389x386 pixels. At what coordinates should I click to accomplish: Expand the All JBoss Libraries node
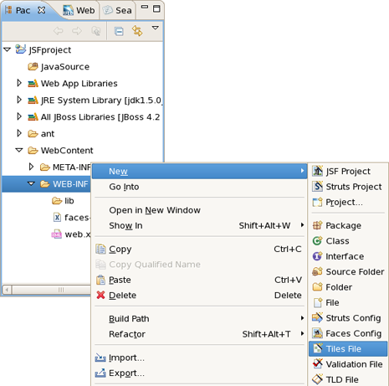tap(19, 116)
